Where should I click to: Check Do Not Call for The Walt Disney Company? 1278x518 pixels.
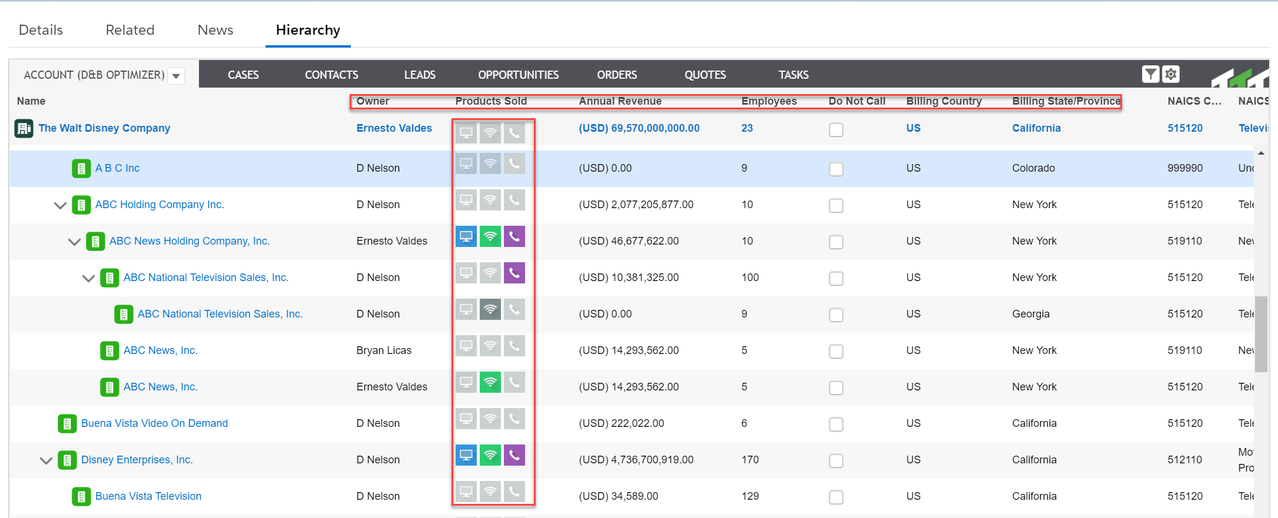tap(835, 129)
